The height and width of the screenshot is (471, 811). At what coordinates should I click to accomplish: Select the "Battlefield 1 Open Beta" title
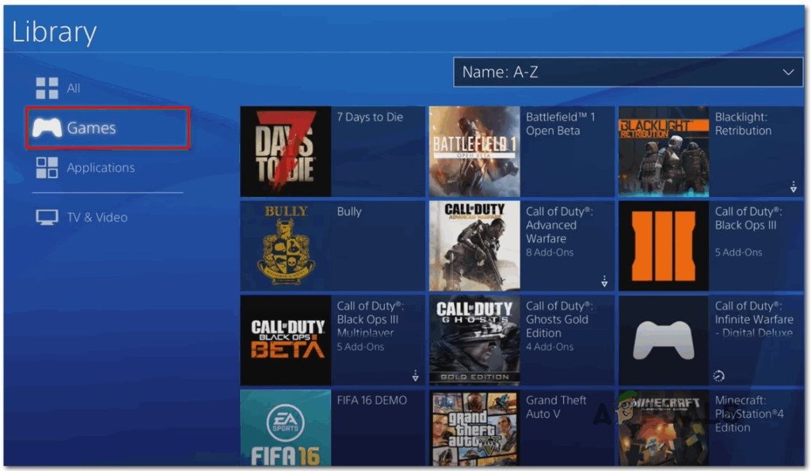[x=561, y=124]
